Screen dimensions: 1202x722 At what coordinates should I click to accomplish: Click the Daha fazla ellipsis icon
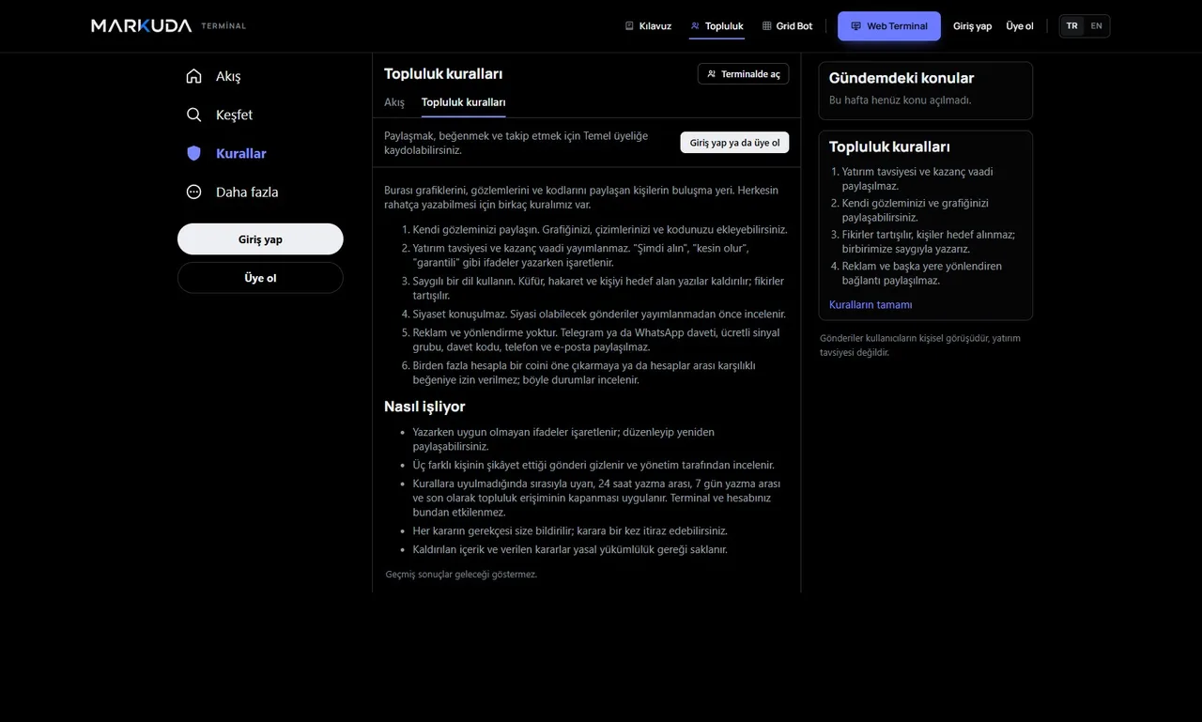193,192
